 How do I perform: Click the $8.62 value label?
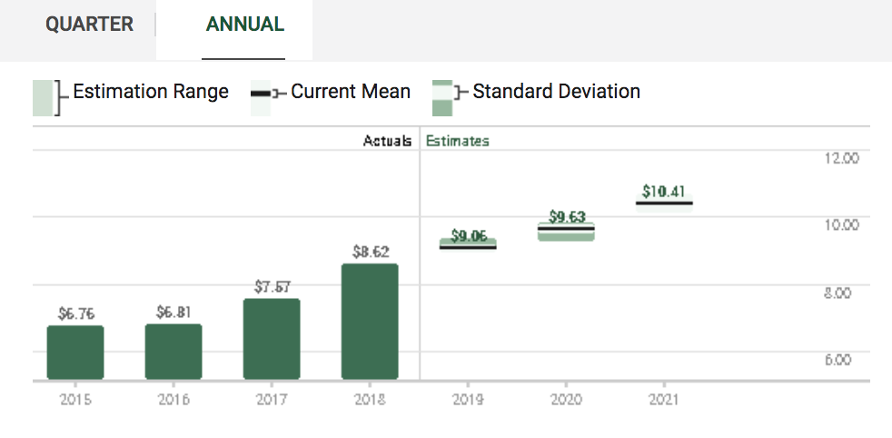(371, 252)
